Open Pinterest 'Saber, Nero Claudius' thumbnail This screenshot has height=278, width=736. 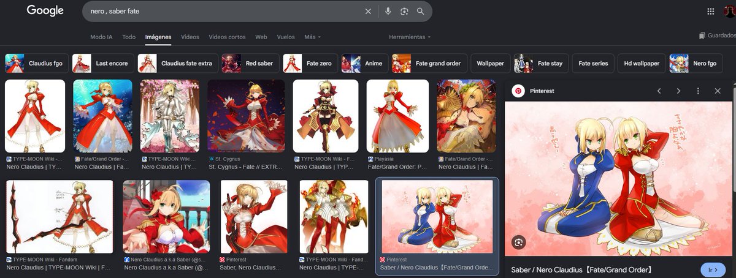pyautogui.click(x=254, y=217)
